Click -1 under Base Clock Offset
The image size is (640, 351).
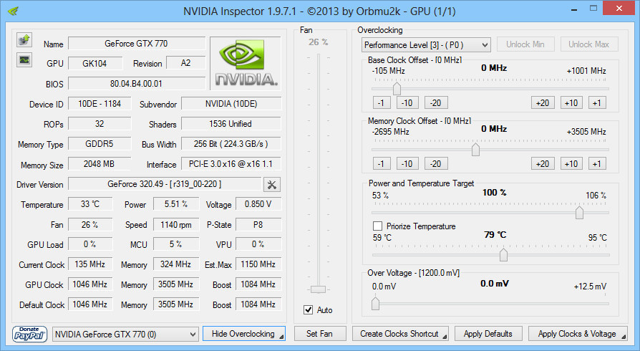[x=382, y=103]
